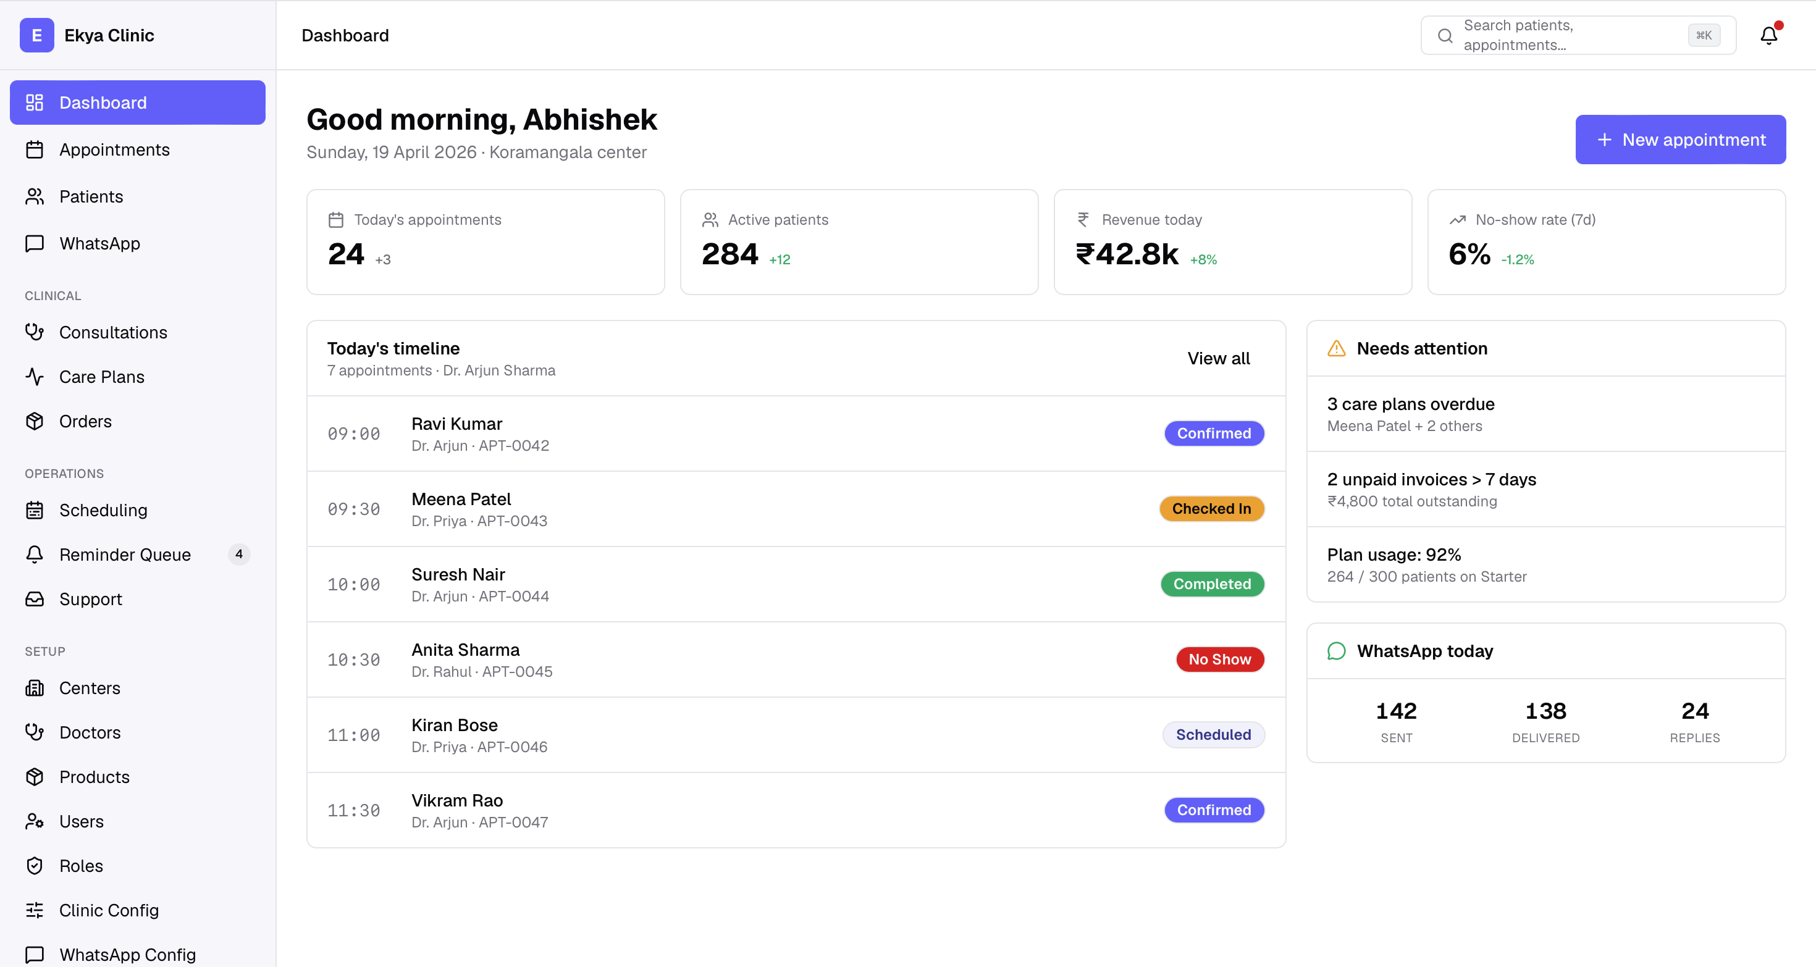Click the Confirmed status pill for Ravi Kumar
Image resolution: width=1816 pixels, height=967 pixels.
pos(1213,433)
